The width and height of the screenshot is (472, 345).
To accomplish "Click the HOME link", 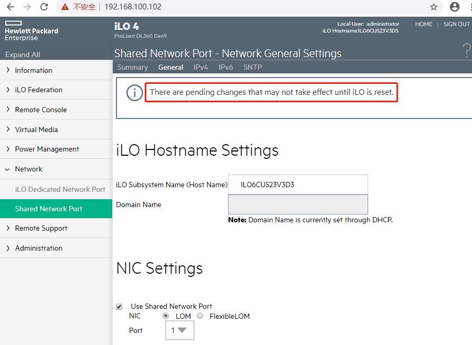I will click(x=424, y=24).
